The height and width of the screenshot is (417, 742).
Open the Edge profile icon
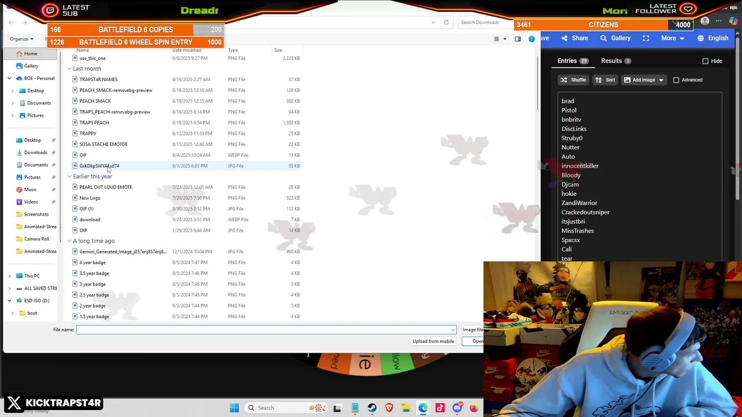pos(705,21)
